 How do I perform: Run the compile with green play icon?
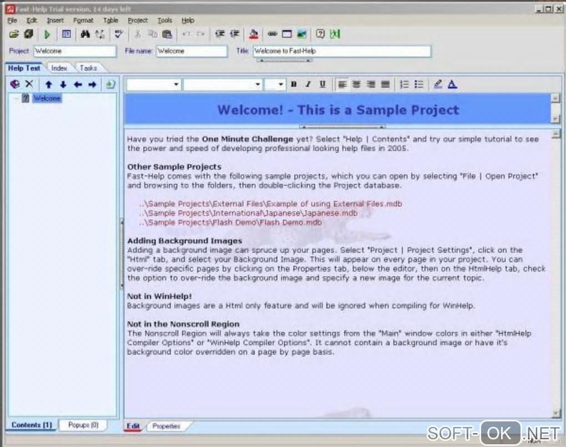[47, 34]
